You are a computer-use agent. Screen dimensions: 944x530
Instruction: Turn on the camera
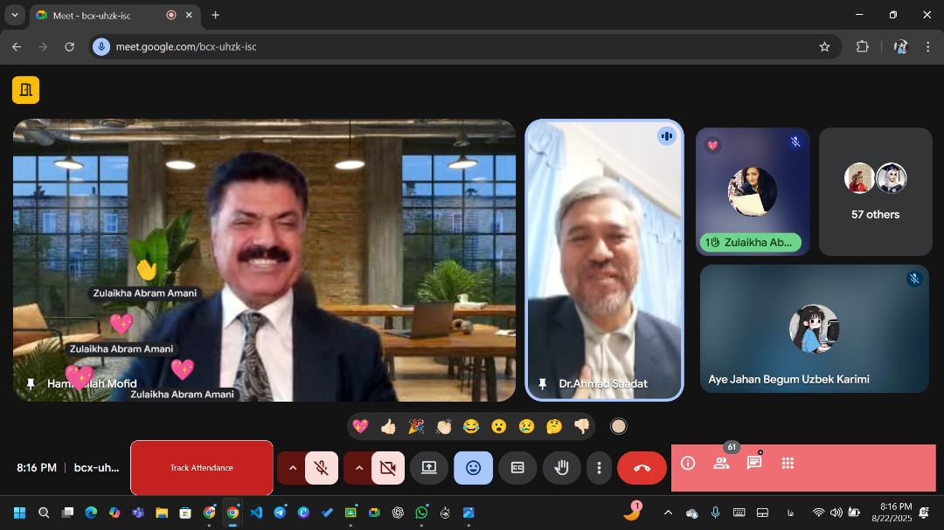click(x=388, y=468)
